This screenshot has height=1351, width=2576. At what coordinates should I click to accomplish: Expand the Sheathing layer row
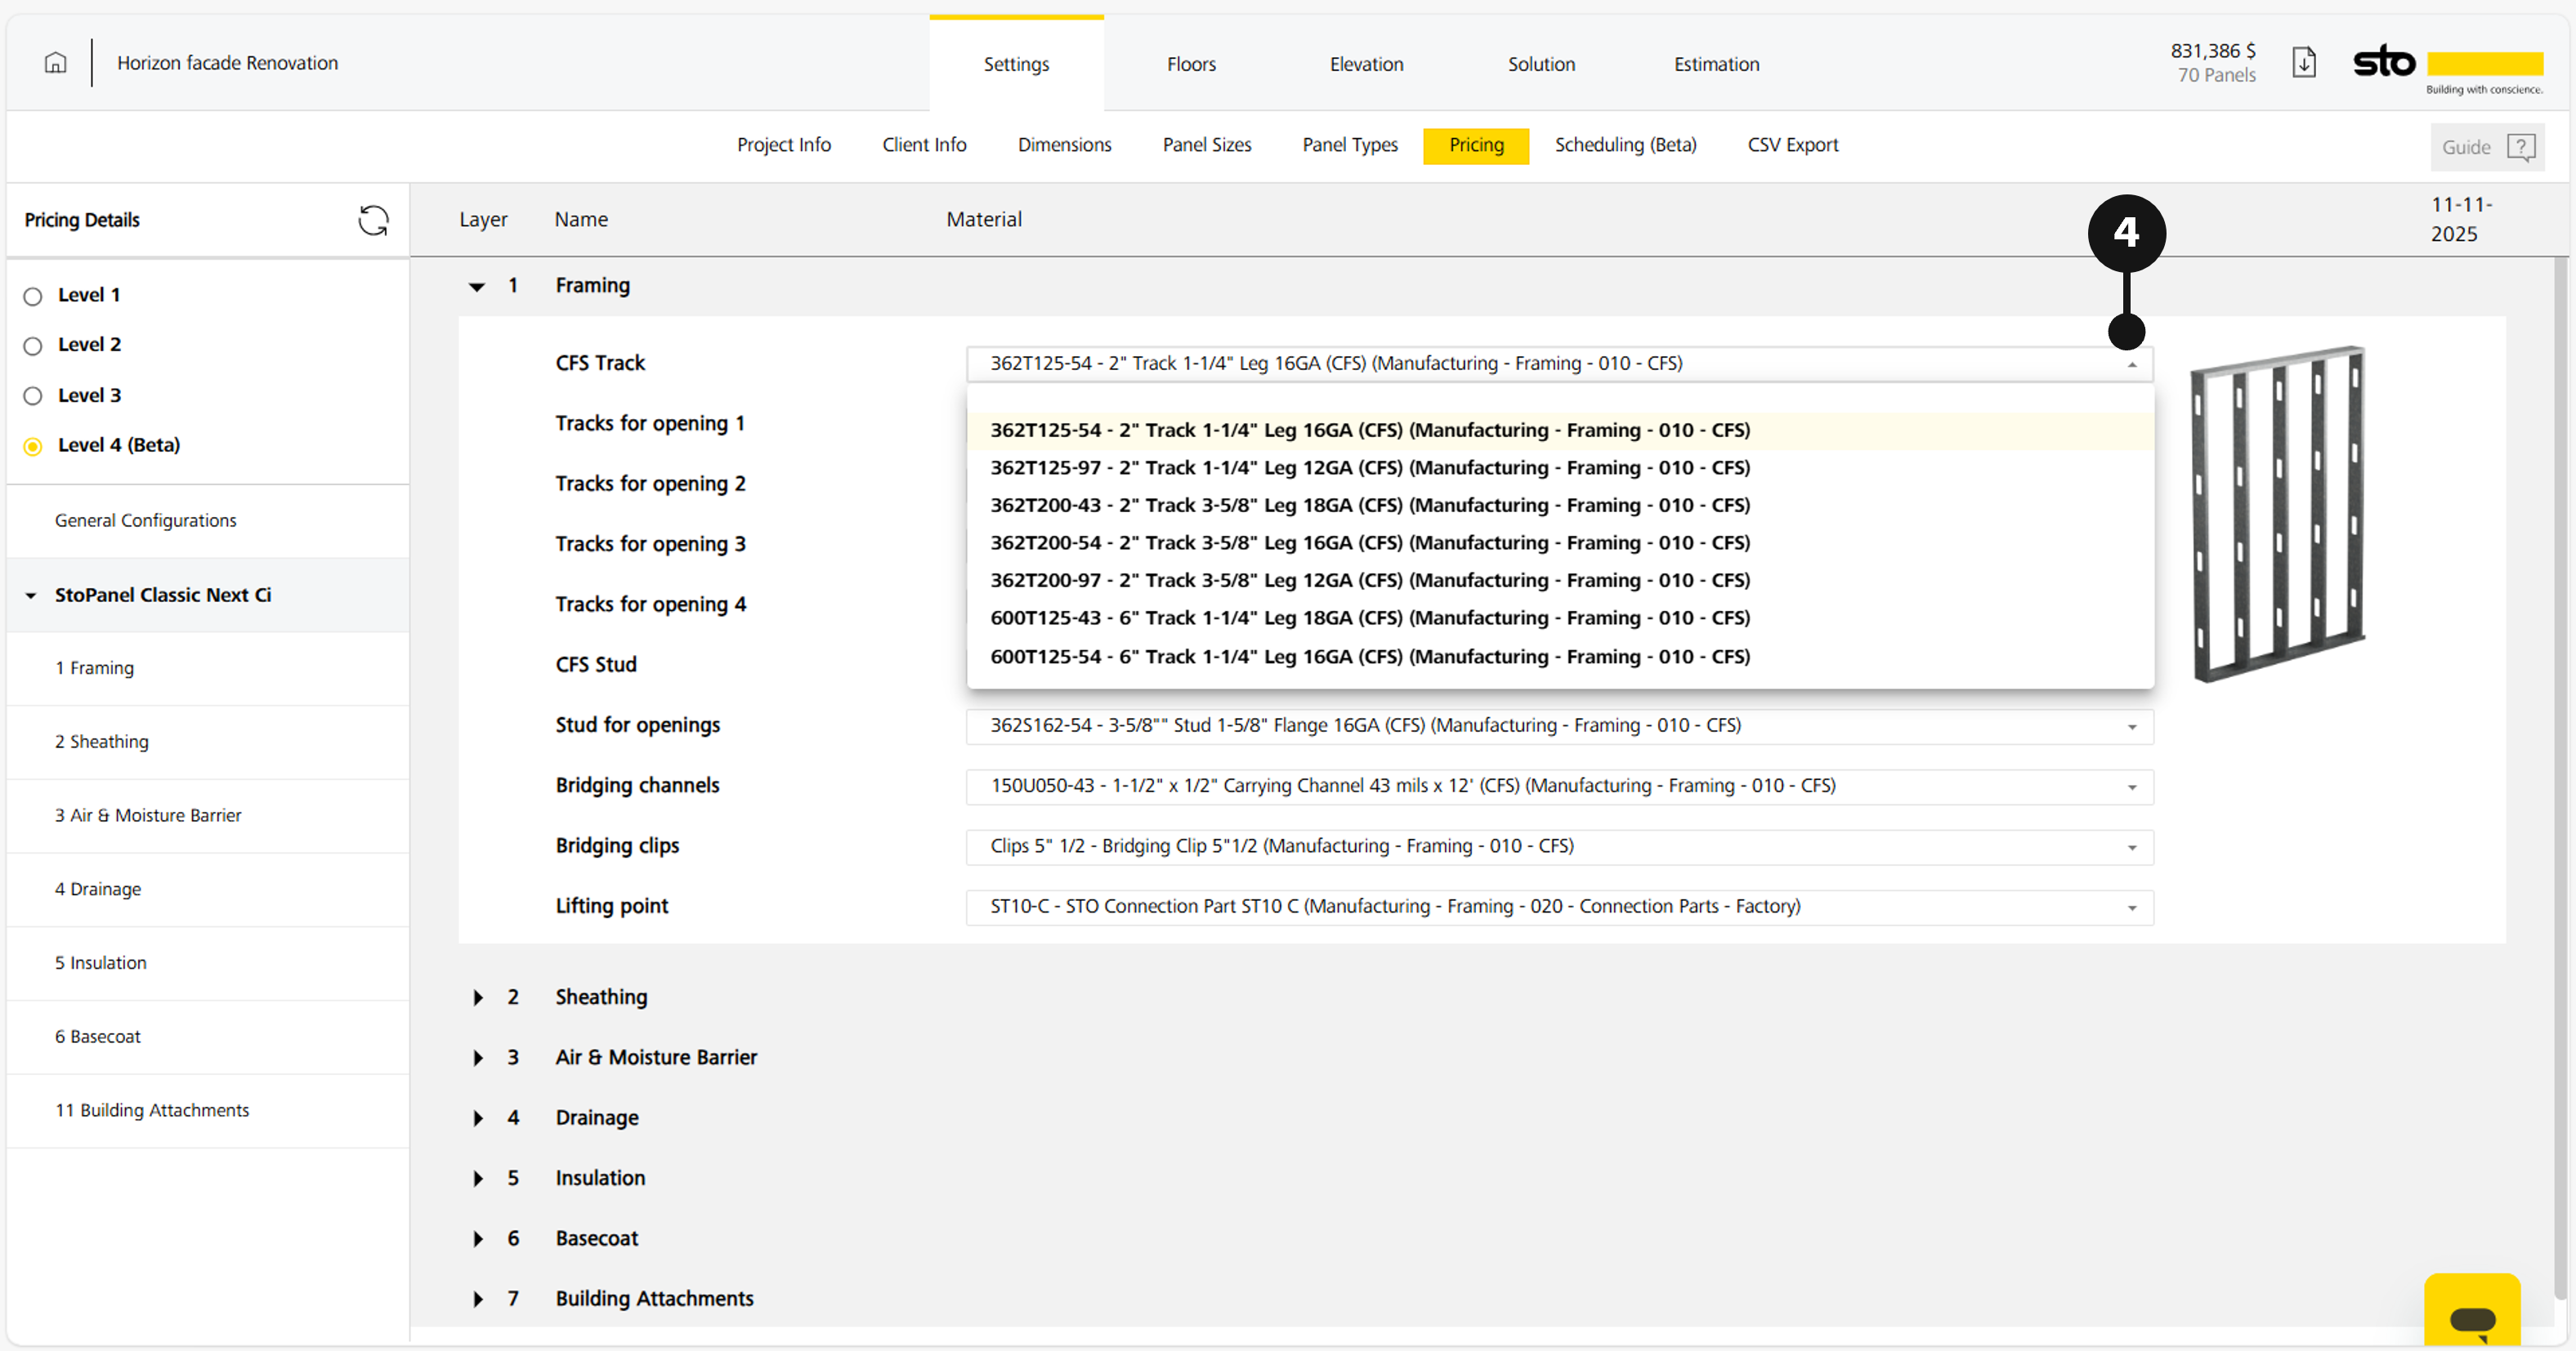click(x=478, y=997)
